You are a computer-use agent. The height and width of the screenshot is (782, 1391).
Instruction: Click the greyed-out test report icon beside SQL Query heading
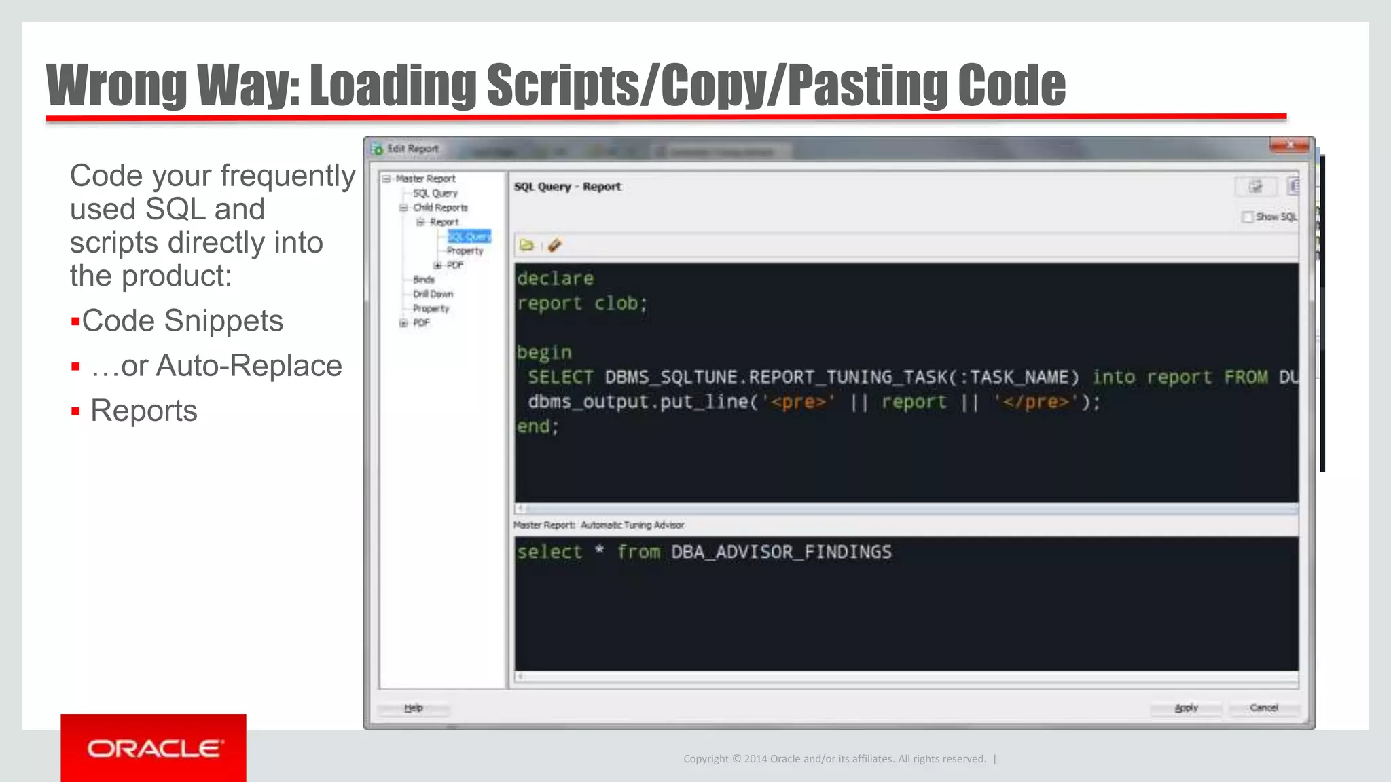(x=1255, y=187)
